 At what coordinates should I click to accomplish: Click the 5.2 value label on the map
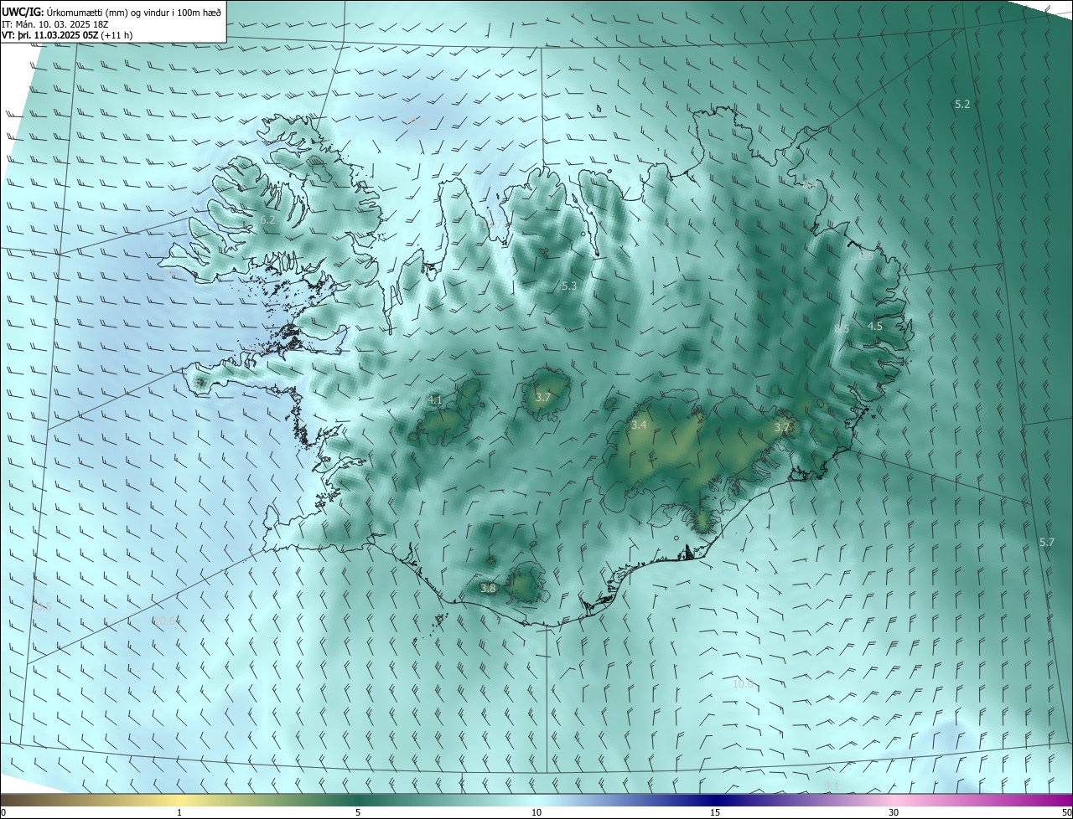pyautogui.click(x=962, y=104)
